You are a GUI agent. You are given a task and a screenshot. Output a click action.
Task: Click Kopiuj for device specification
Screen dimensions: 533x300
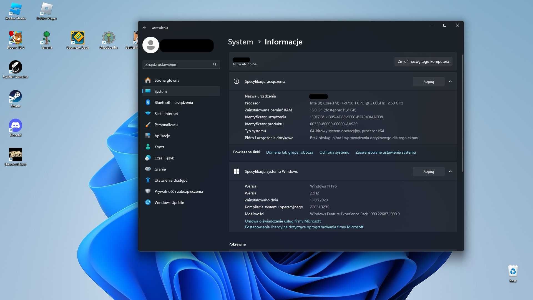coord(429,81)
